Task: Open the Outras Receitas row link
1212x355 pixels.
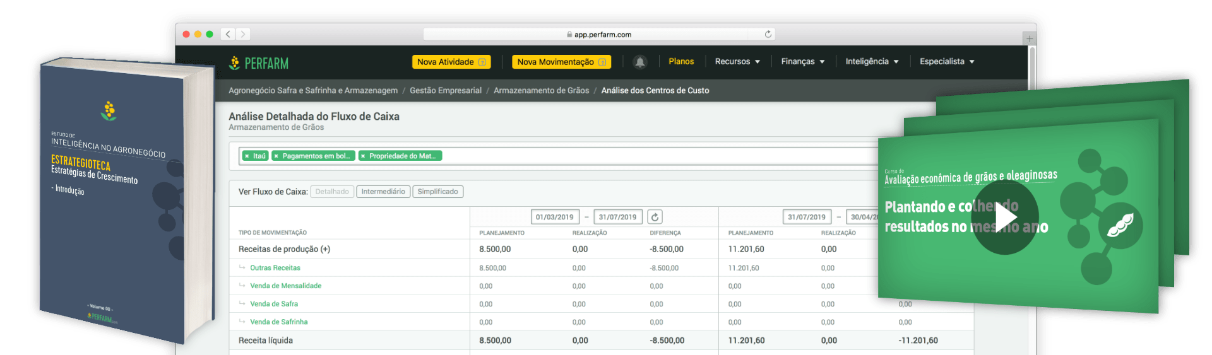Action: 275,268
